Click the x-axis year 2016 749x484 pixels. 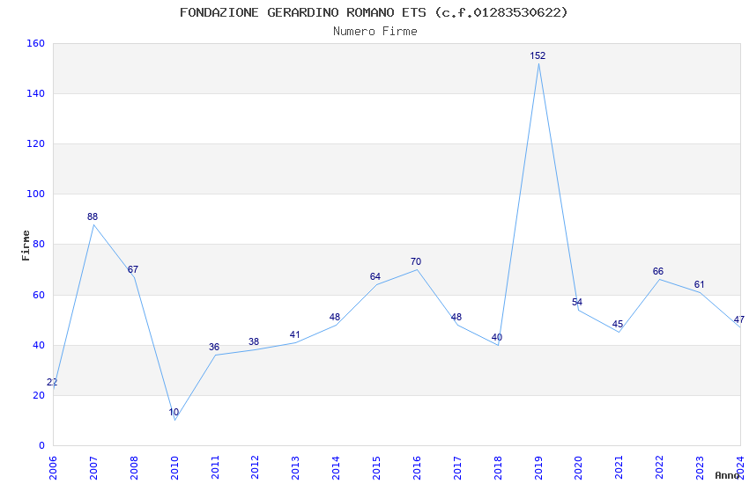pos(417,467)
